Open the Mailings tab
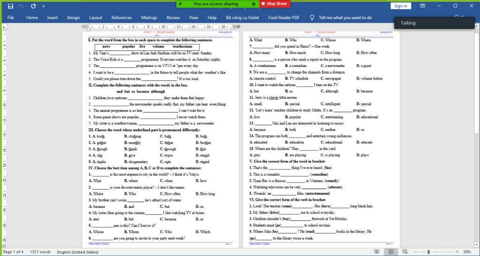Screen dimensions: 480x256 point(149,18)
